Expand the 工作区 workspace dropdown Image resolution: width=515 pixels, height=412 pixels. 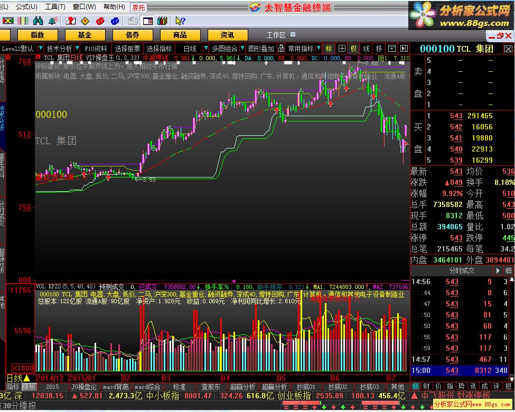293,34
